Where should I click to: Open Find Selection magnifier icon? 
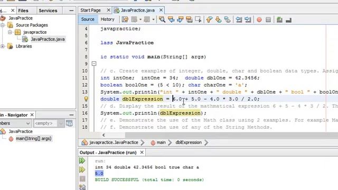pos(162,20)
